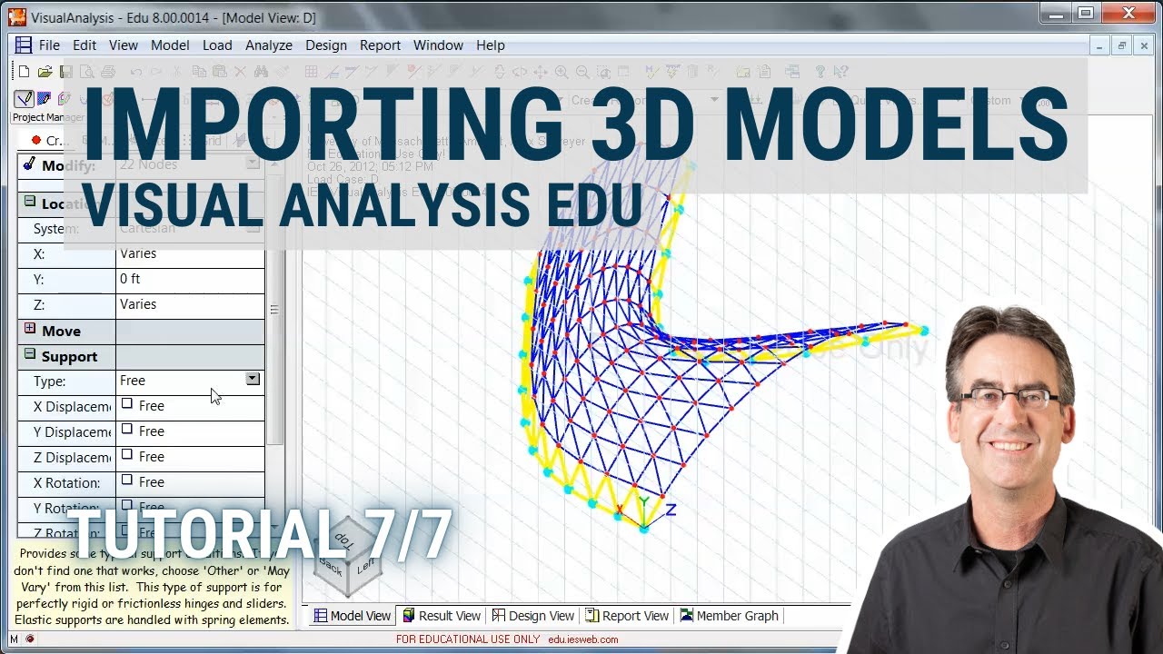
Task: Click the Find binoculars icon
Action: click(x=262, y=72)
